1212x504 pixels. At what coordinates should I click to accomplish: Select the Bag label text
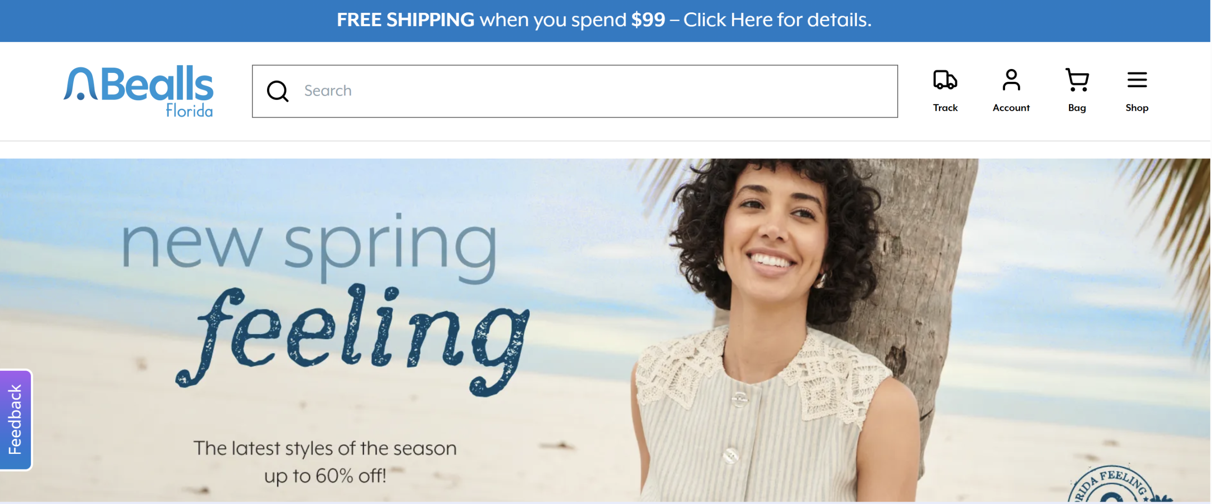(1077, 108)
